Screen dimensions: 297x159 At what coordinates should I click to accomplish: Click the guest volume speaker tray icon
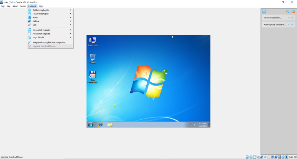pyautogui.click(x=194, y=125)
